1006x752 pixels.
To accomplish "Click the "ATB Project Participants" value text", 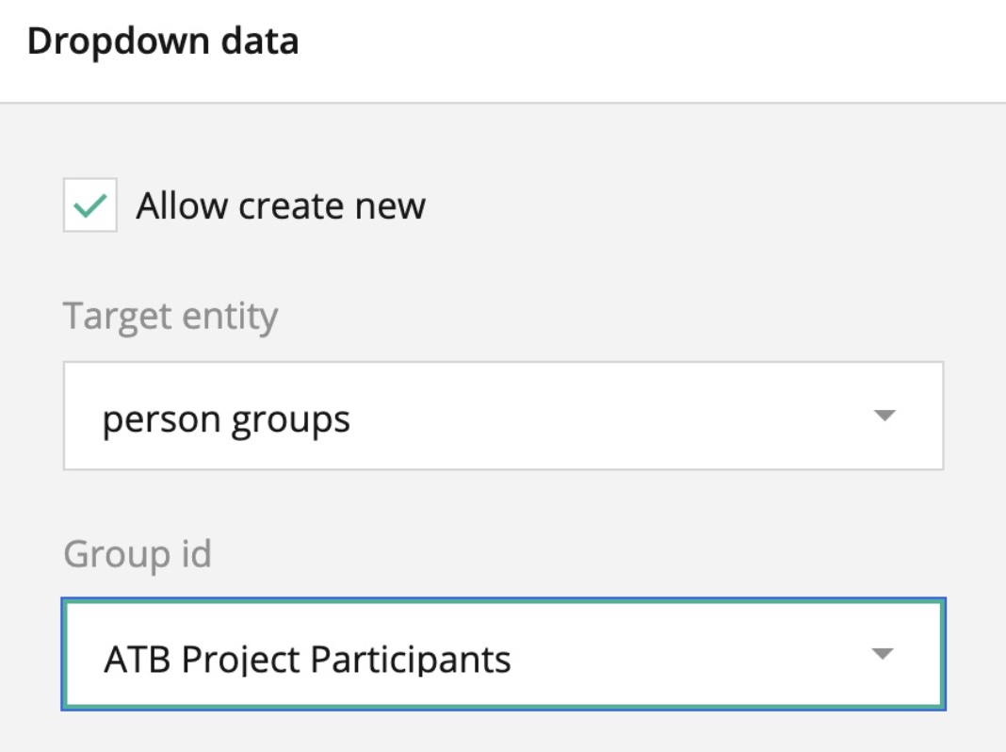I will tap(307, 659).
